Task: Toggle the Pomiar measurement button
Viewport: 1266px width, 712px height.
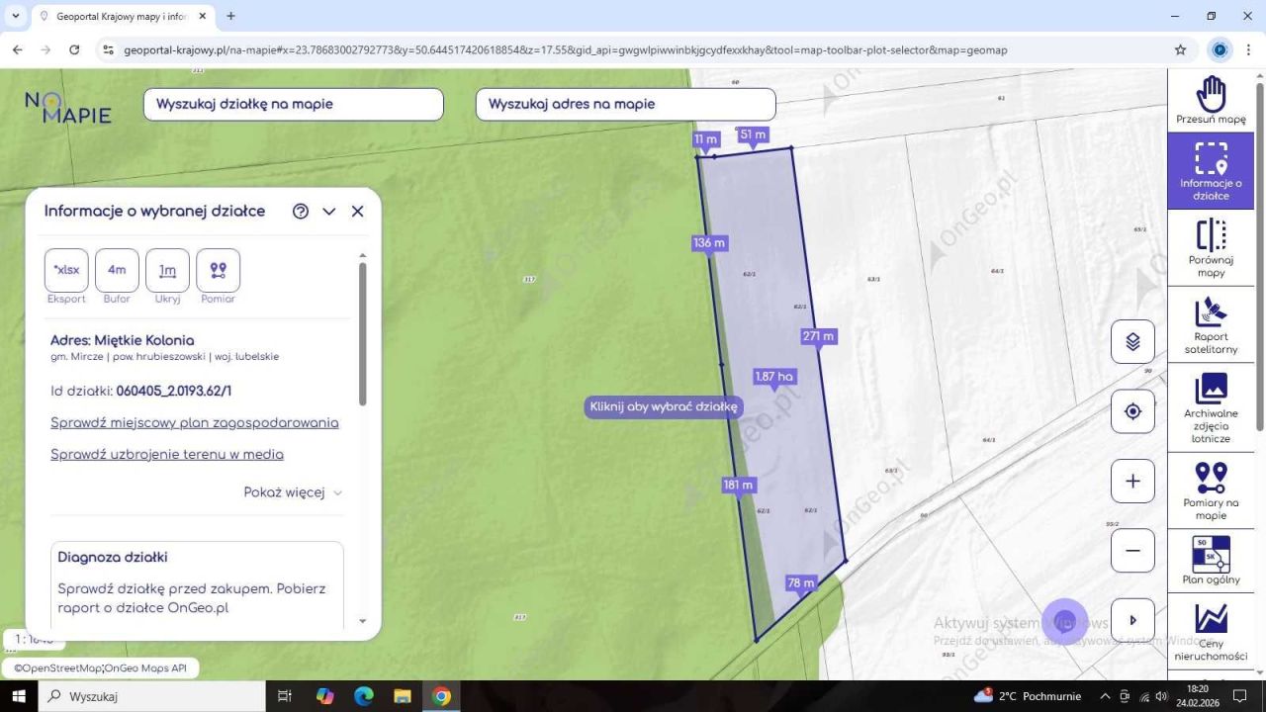Action: pyautogui.click(x=218, y=270)
